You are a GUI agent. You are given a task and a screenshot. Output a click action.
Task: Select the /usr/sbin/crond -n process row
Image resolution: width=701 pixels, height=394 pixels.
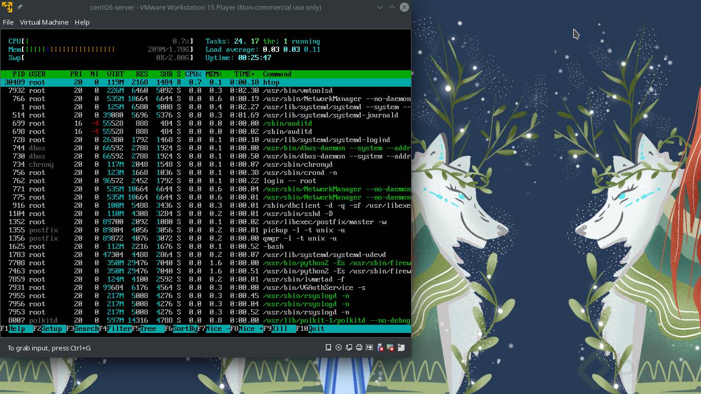click(x=205, y=173)
